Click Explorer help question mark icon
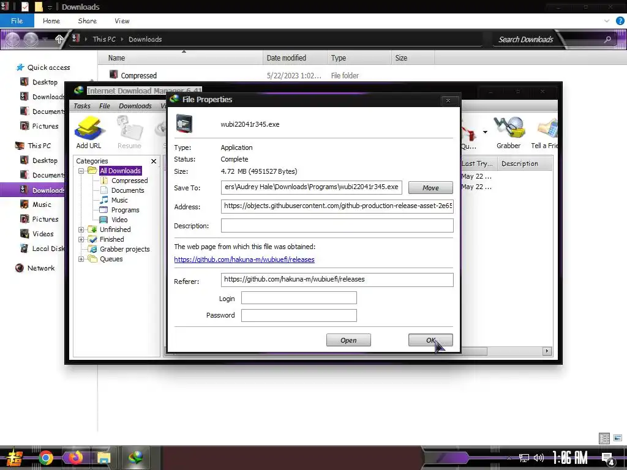The height and width of the screenshot is (470, 627). click(x=620, y=21)
